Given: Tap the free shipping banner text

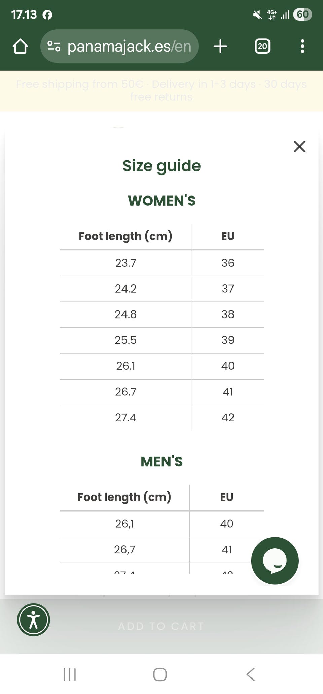Looking at the screenshot, I should click(x=161, y=90).
